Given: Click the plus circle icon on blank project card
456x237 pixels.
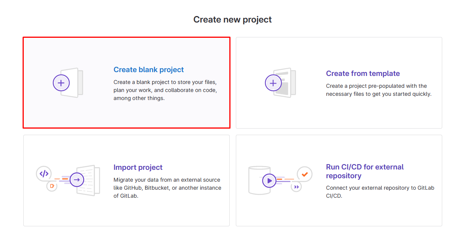Looking at the screenshot, I should tap(61, 82).
